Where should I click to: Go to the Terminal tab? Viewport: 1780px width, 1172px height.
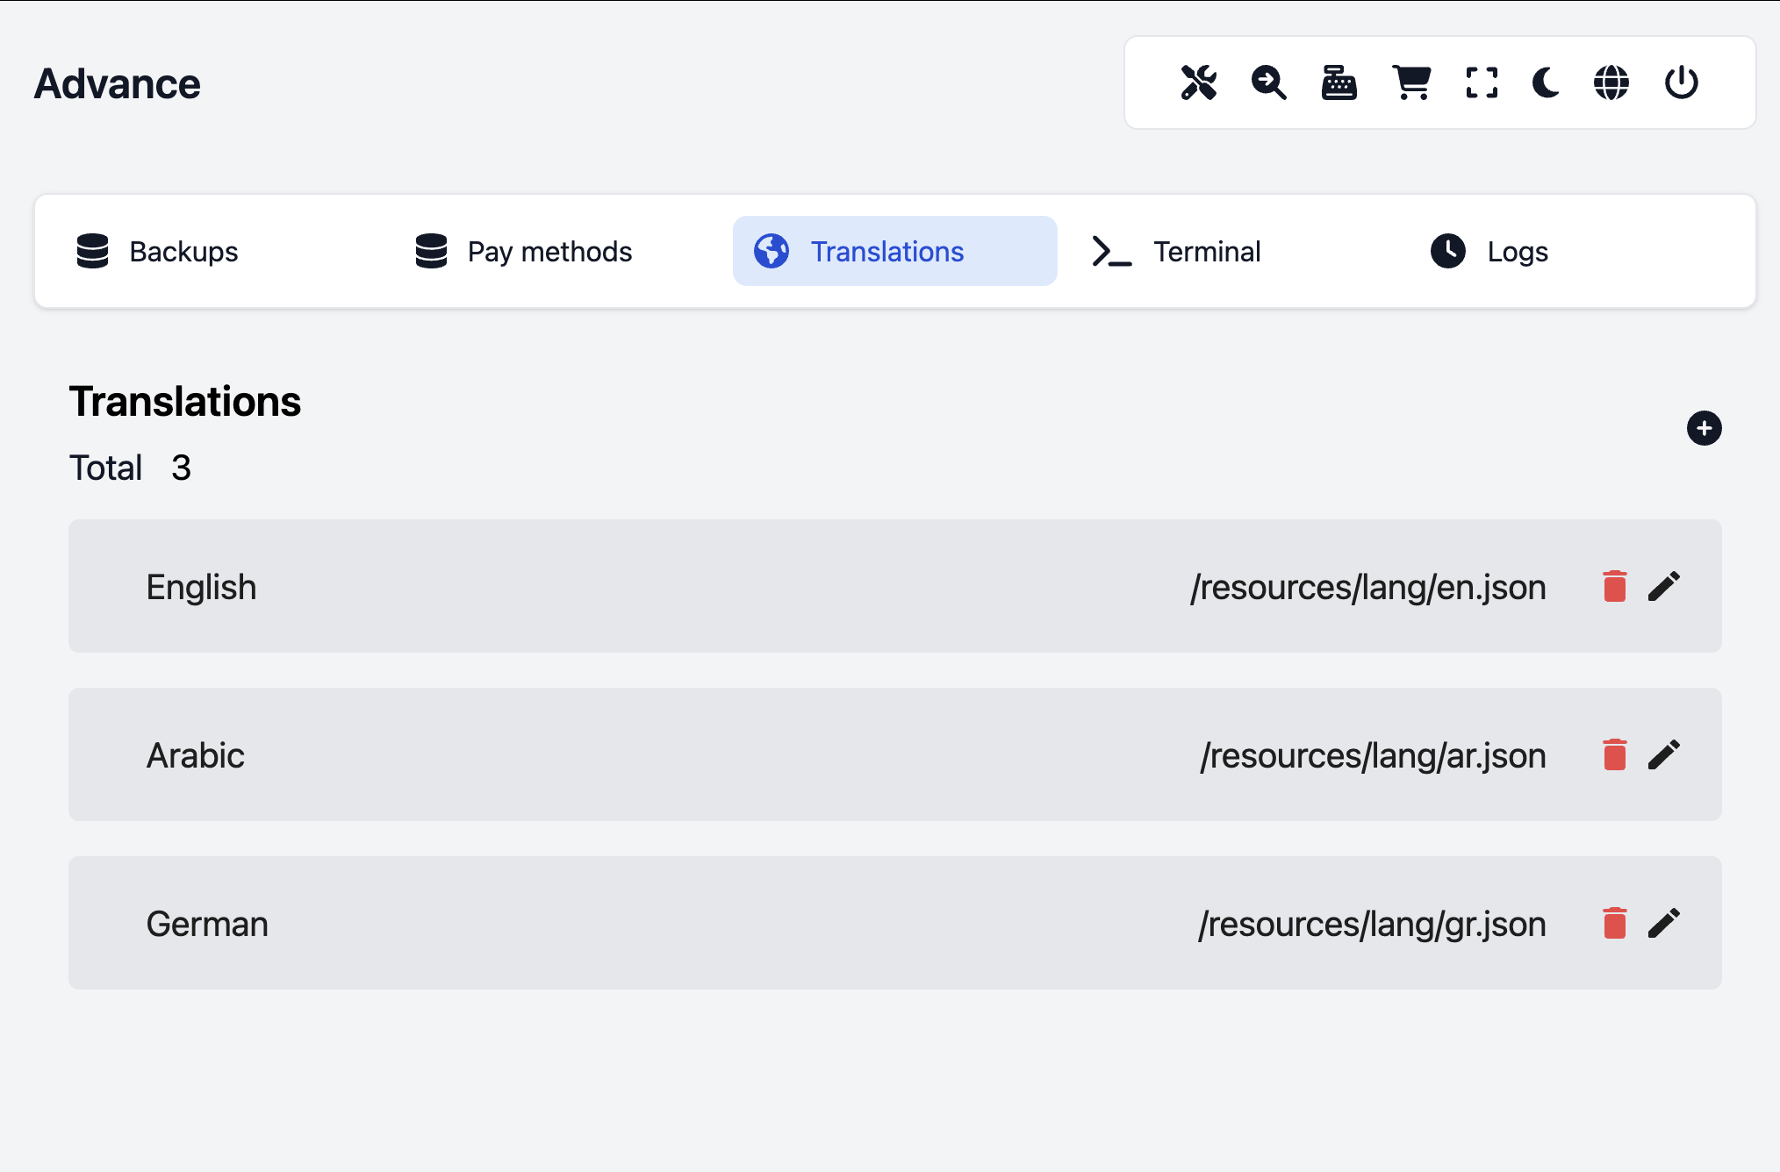tap(1176, 252)
